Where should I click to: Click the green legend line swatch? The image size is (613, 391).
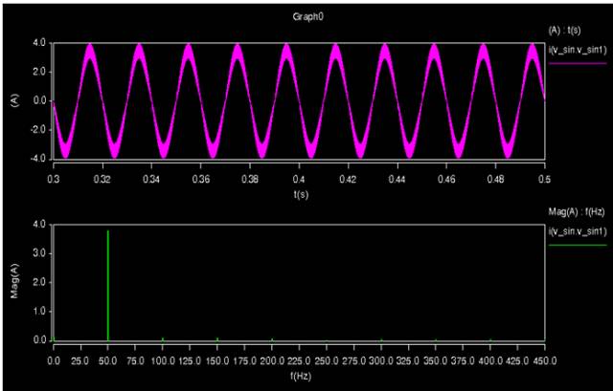tap(576, 246)
